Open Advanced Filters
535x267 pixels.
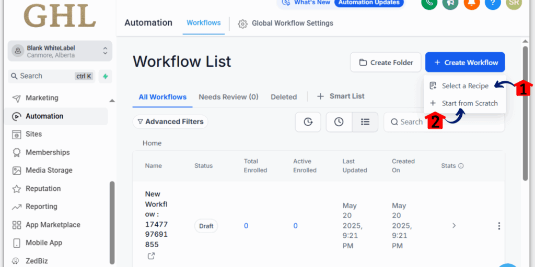(170, 122)
